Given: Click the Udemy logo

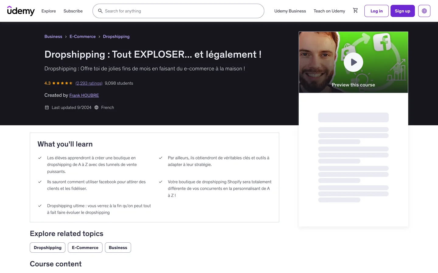Looking at the screenshot, I should [21, 11].
